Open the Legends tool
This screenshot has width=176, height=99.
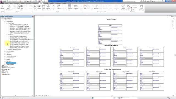pyautogui.click(x=70, y=7)
